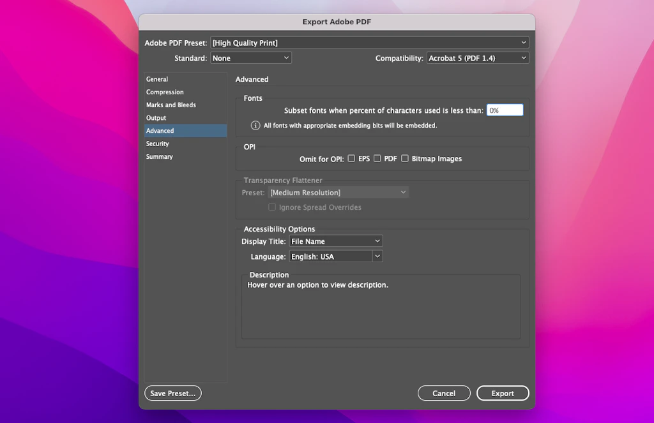
Task: Enable Omit for OPI EPS checkbox
Action: (352, 158)
